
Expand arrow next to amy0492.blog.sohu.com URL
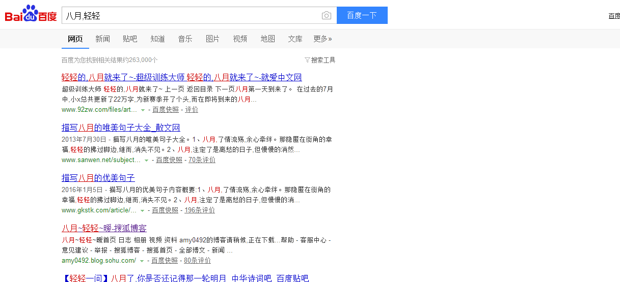tap(142, 261)
